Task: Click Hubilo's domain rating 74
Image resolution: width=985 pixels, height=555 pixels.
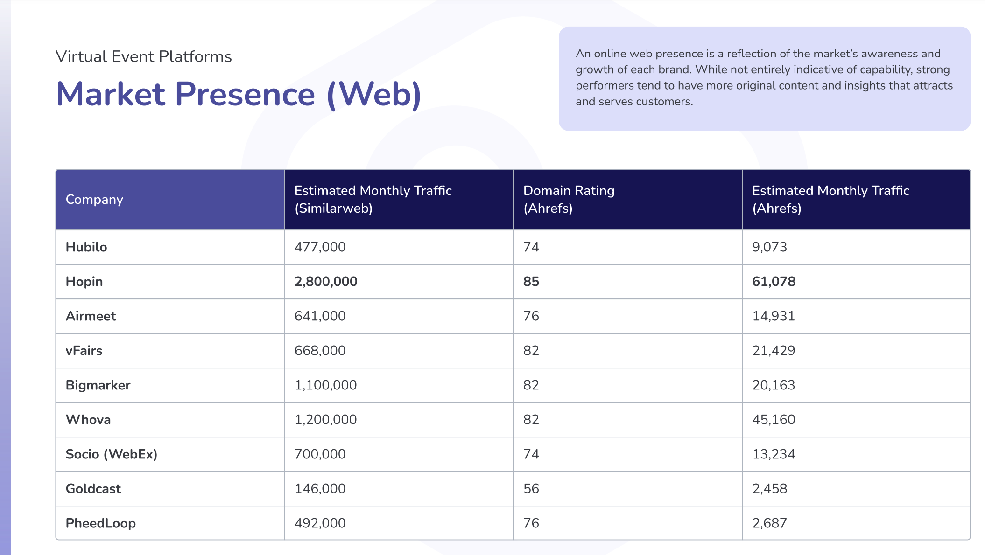Action: tap(531, 247)
